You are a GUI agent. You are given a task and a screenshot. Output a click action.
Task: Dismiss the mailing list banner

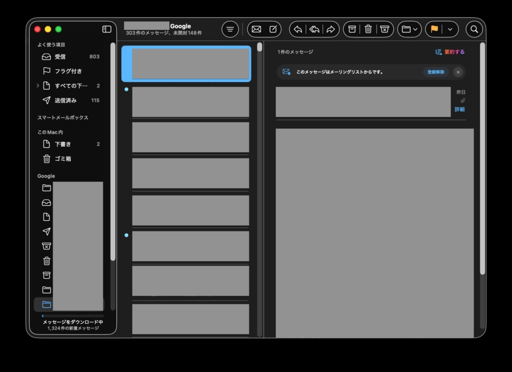pos(458,72)
